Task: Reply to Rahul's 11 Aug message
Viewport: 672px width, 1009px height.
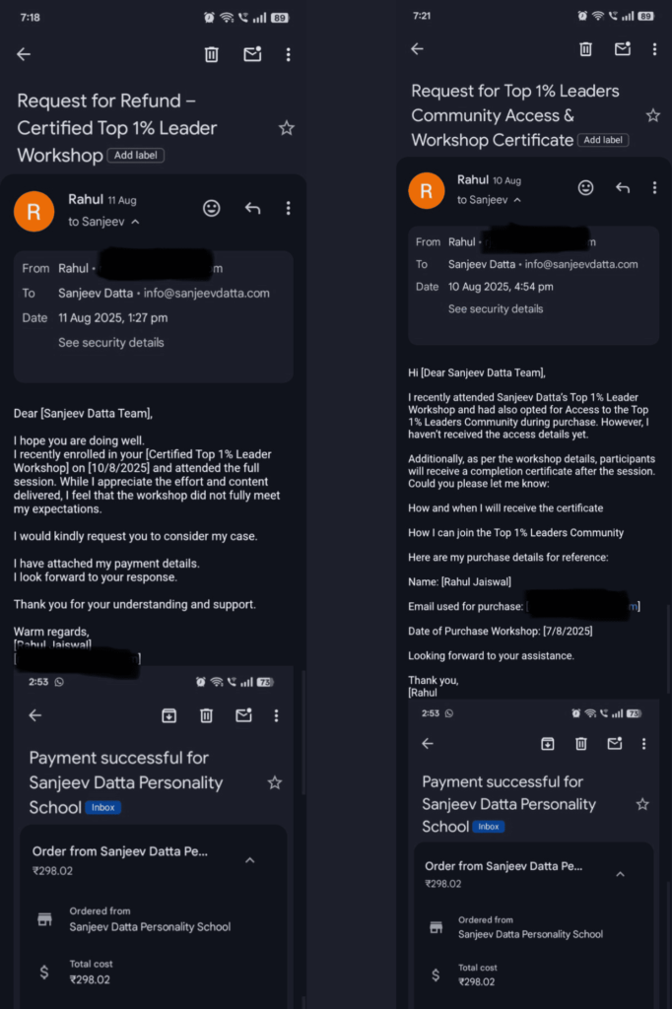Action: [x=252, y=208]
